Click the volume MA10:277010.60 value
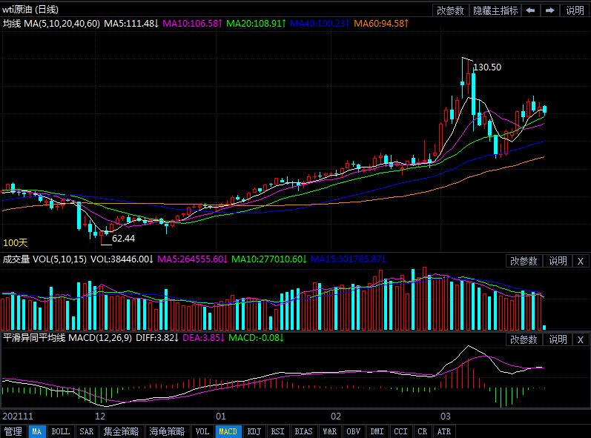 click(x=268, y=259)
